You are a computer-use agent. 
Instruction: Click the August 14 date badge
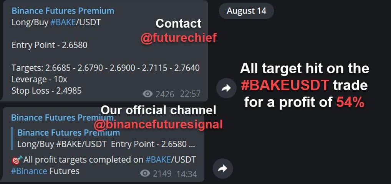click(246, 11)
